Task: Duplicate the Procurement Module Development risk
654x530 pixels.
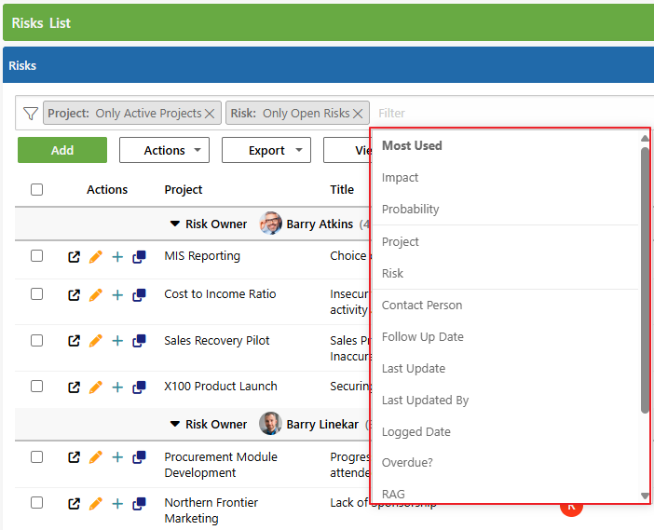Action: pos(140,457)
